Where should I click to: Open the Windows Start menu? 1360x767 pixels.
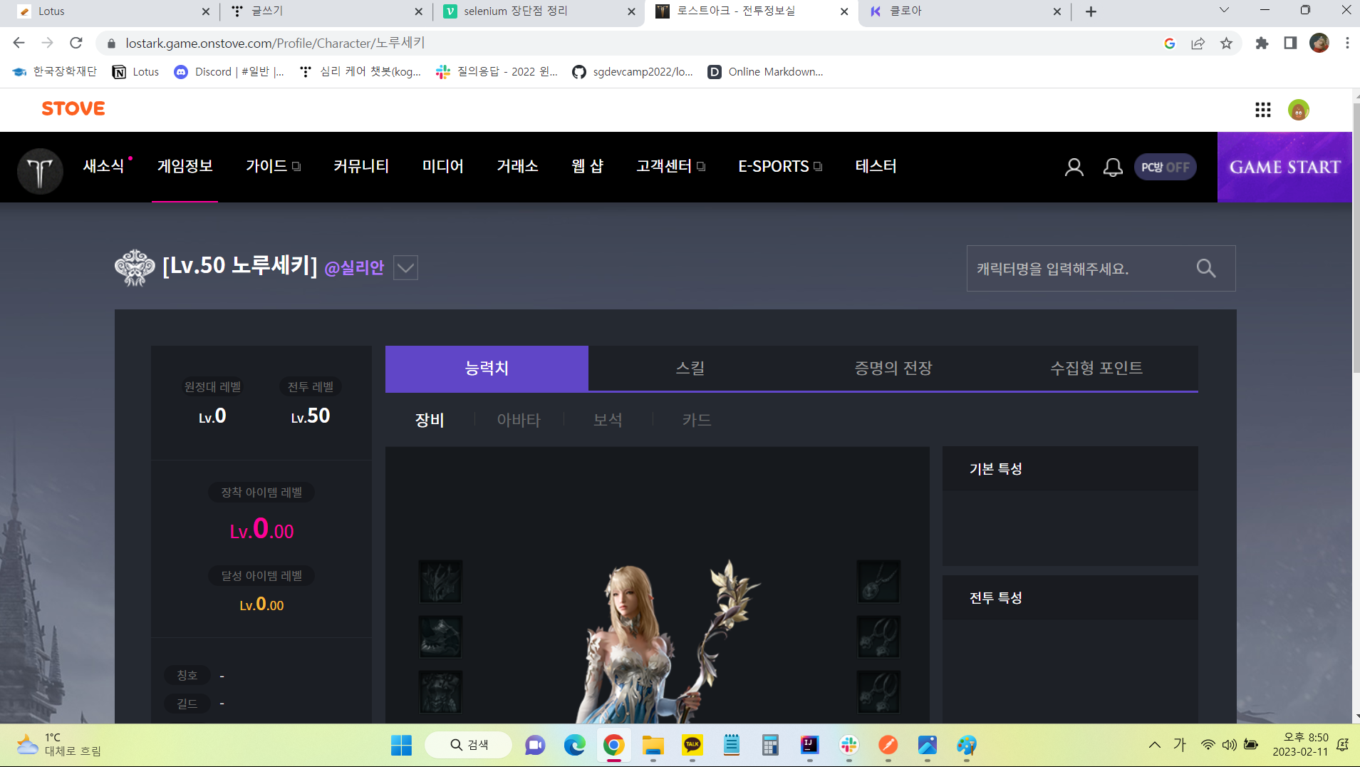pos(401,746)
